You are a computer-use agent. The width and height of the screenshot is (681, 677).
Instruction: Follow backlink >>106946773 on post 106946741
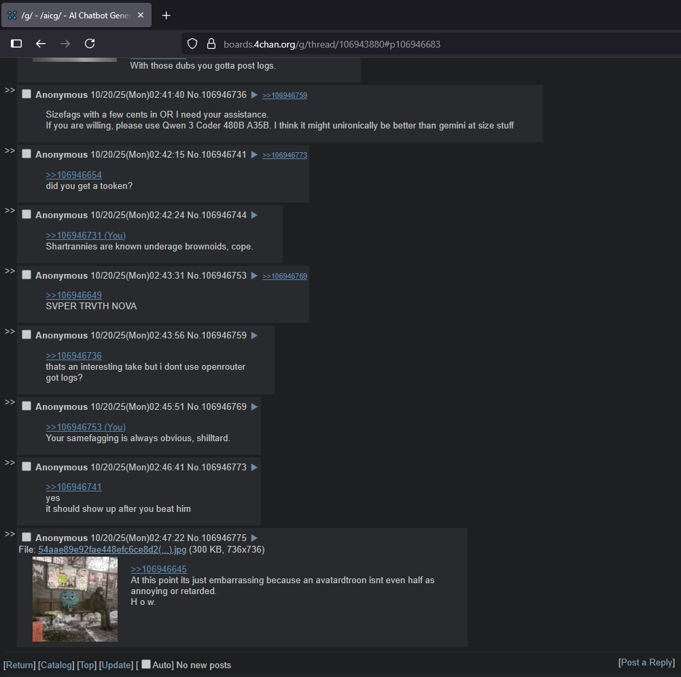click(x=285, y=155)
